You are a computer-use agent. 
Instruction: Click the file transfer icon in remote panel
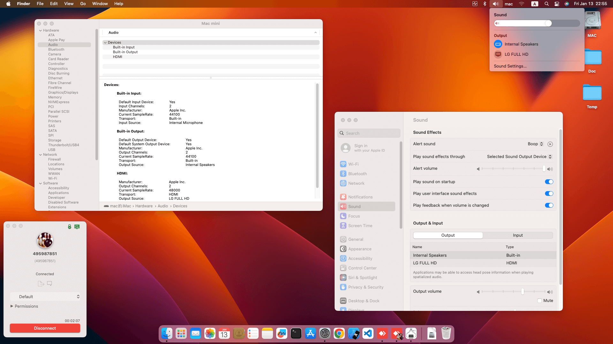[x=41, y=283]
